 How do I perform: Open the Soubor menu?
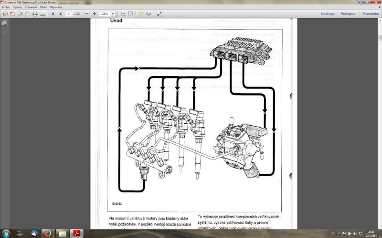tap(6, 8)
